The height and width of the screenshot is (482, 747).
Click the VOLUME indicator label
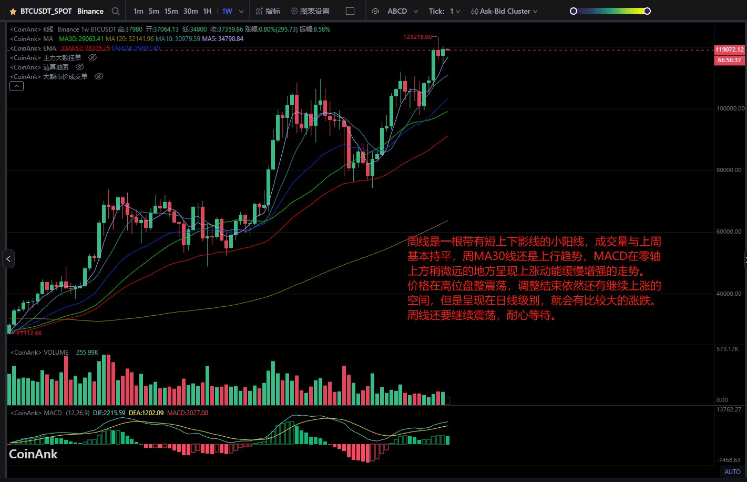(56, 352)
